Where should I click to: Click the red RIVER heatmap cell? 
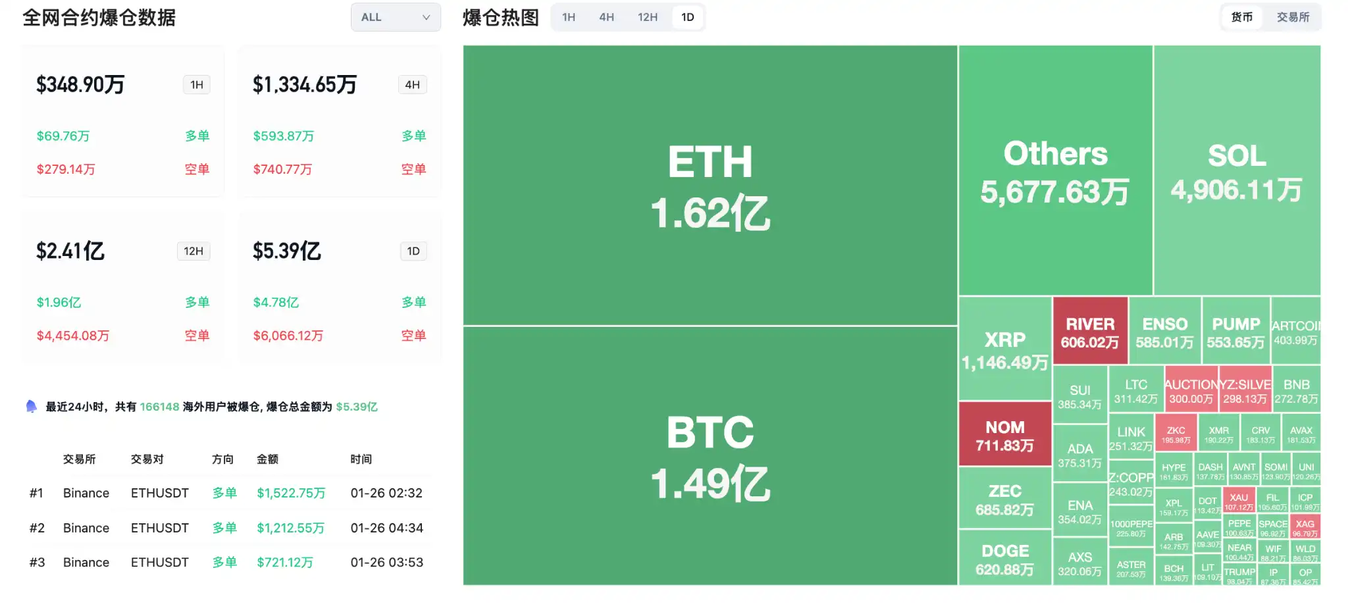click(x=1090, y=330)
